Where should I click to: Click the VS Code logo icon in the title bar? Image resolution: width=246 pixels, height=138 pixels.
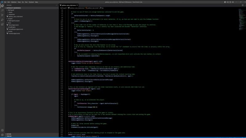[2, 2]
